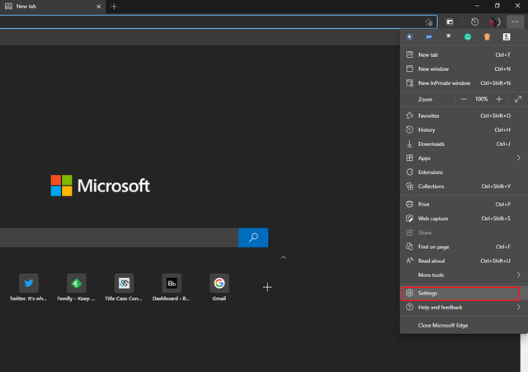Open Collections from the menu
Viewport: 528px width, 372px height.
[464, 186]
